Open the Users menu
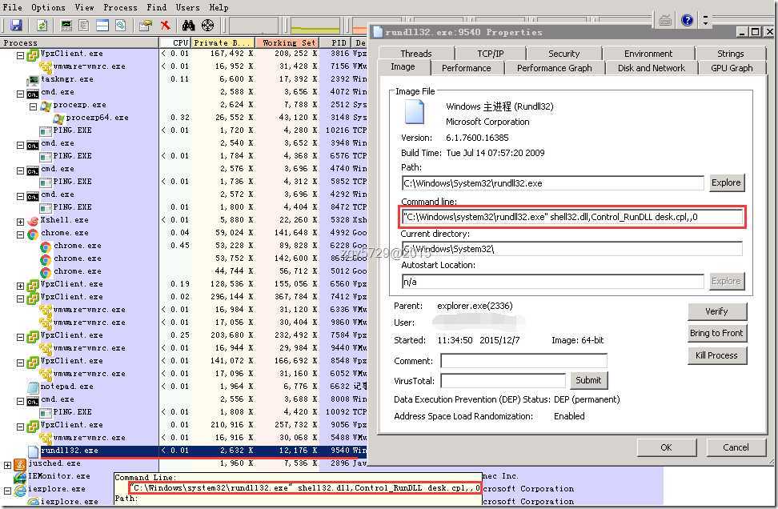 (x=187, y=7)
